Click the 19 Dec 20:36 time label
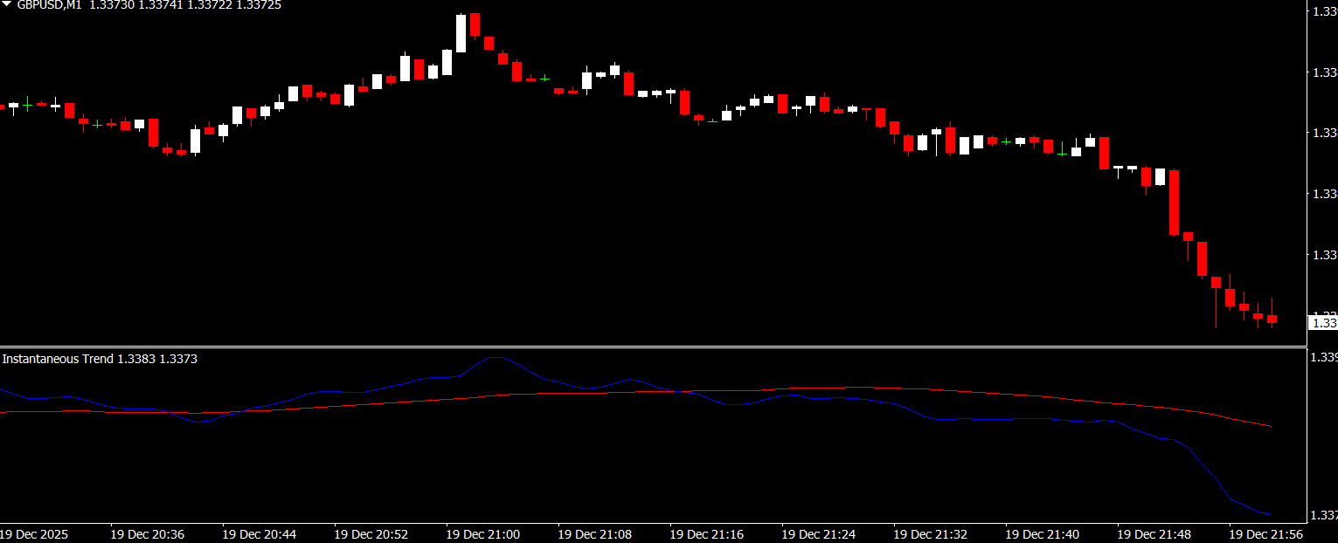Screen dimensions: 1338x543 (147, 533)
